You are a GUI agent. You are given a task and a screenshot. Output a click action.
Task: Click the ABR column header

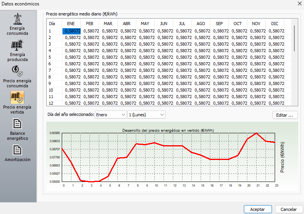tap(127, 24)
